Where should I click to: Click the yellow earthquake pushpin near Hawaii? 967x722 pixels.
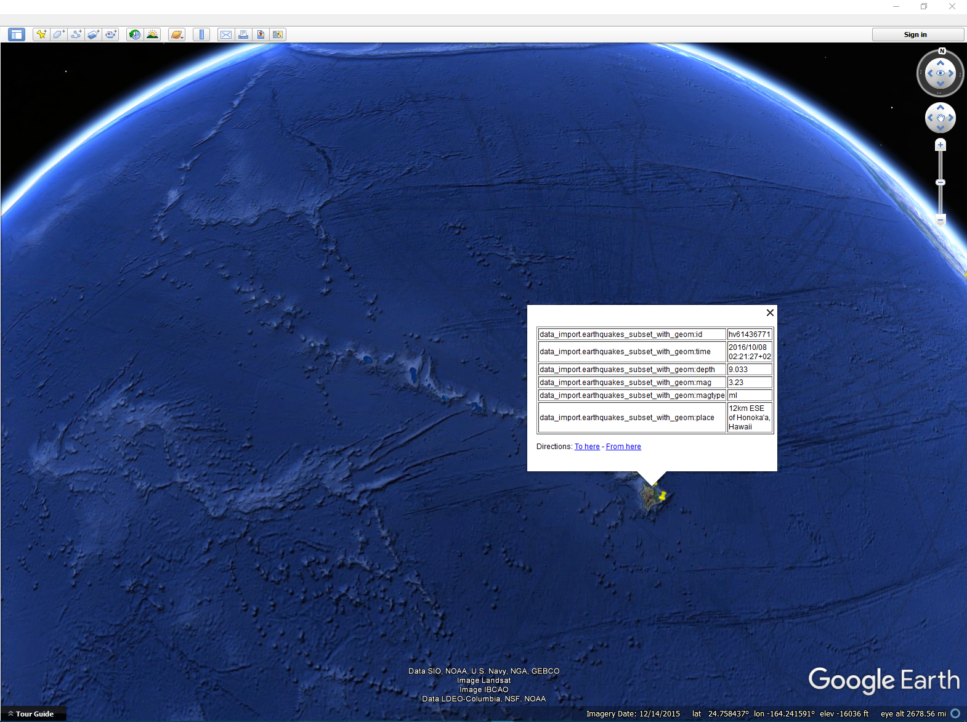(662, 495)
